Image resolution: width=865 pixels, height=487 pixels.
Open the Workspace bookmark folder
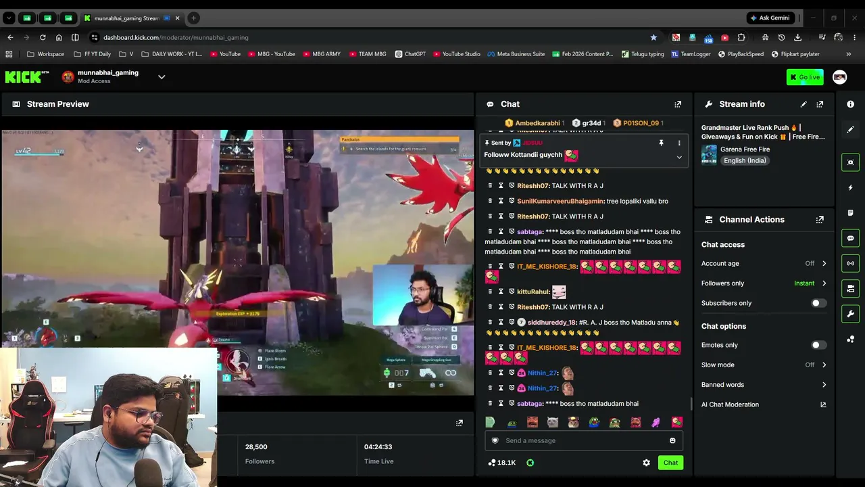45,54
